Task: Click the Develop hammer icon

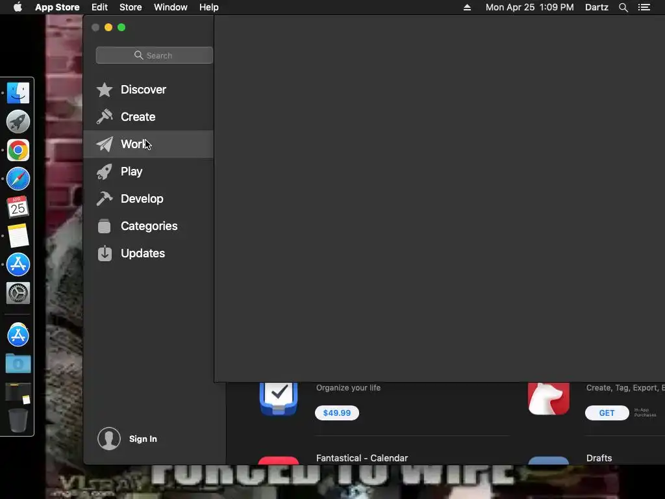Action: (x=105, y=199)
